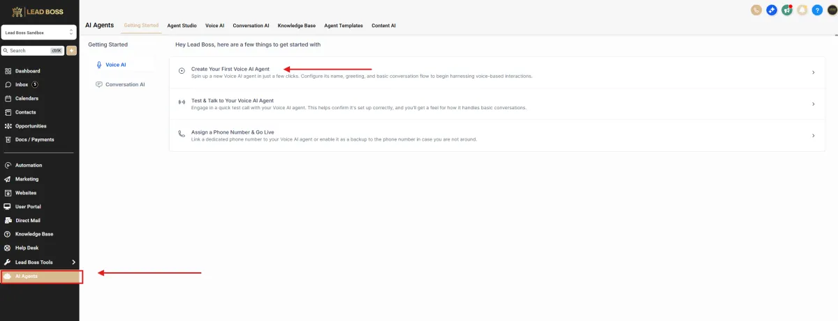Click the lightning quick actions button
This screenshot has height=321, width=838.
71,51
